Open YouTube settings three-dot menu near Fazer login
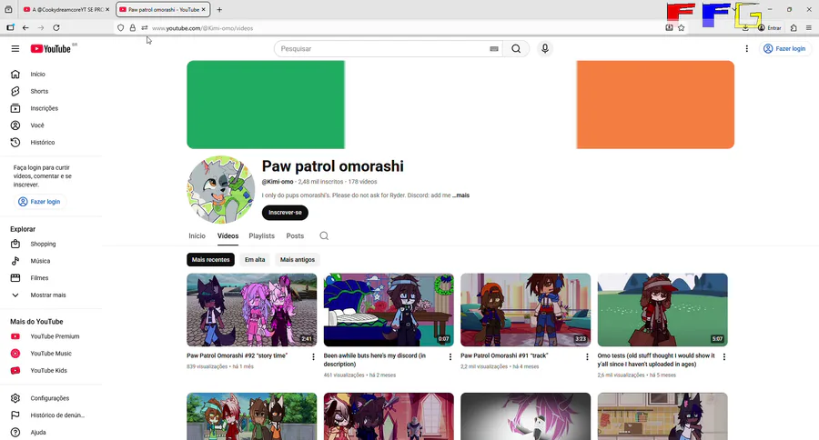The image size is (819, 440). (x=746, y=48)
